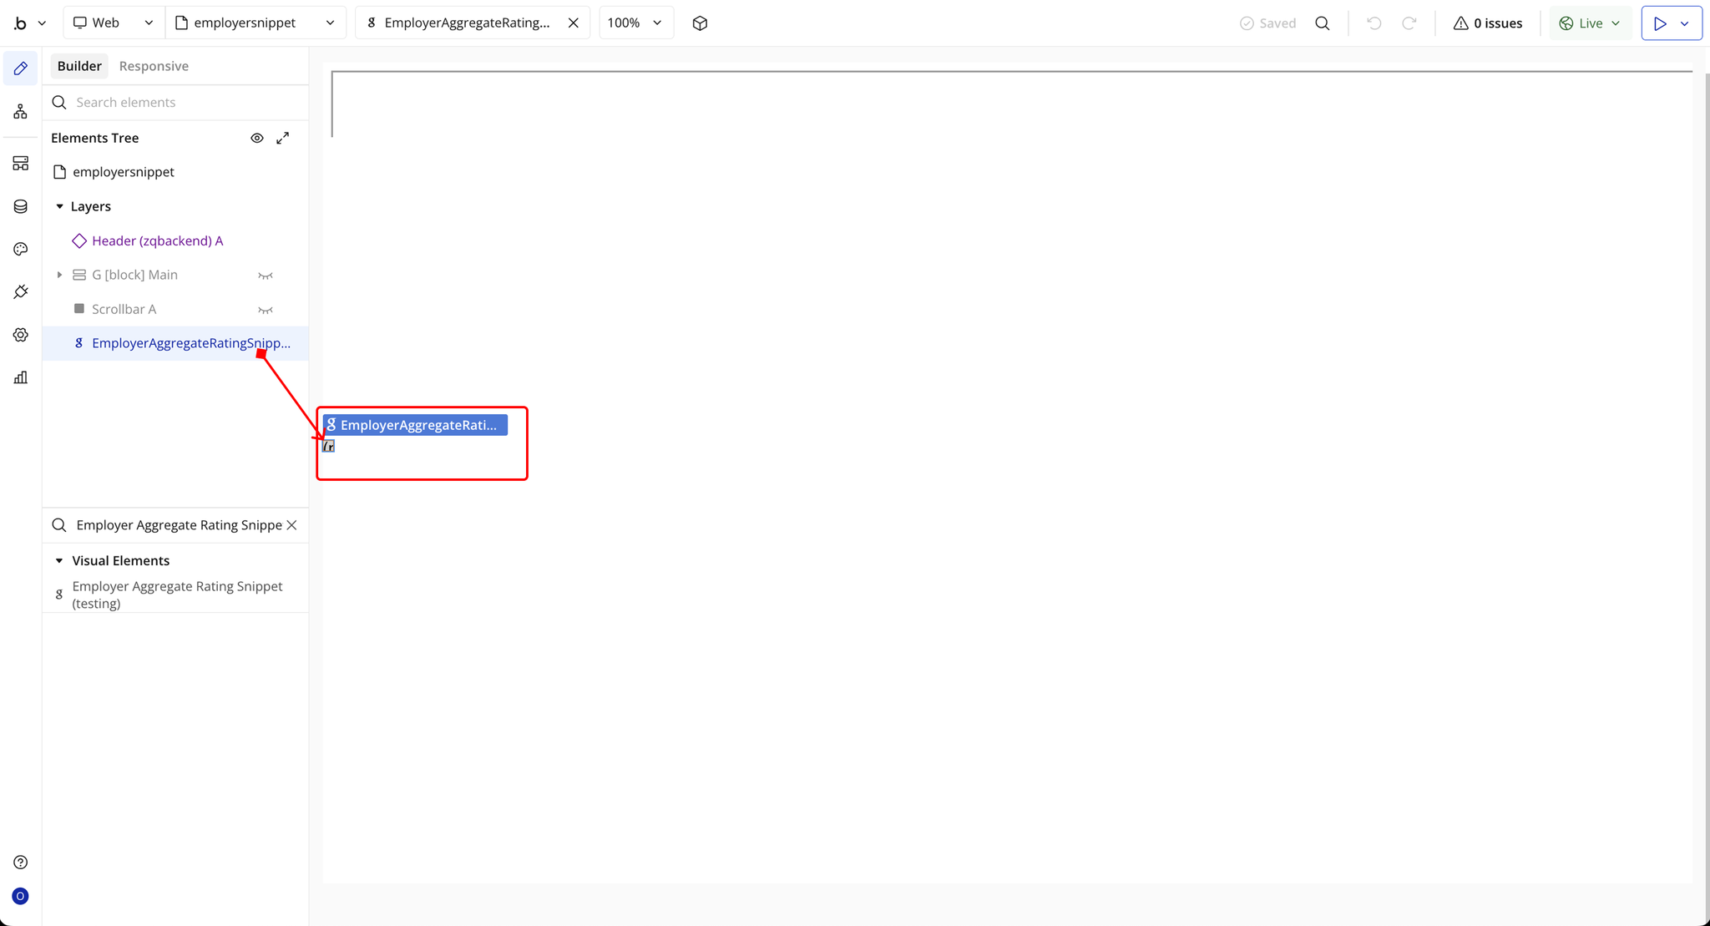Screen dimensions: 1710x926
Task: Open the help question mark icon
Action: (20, 863)
